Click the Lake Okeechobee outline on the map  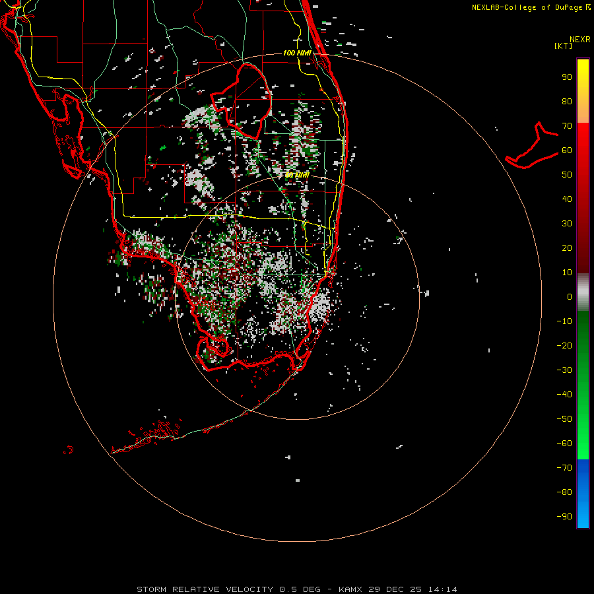(241, 101)
